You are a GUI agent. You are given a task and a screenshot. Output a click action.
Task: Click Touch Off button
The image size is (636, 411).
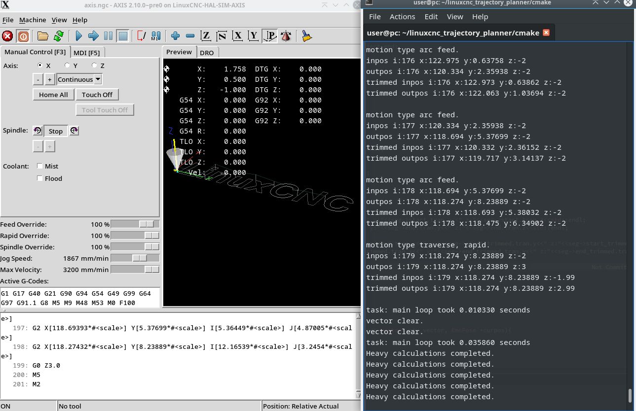tap(97, 95)
